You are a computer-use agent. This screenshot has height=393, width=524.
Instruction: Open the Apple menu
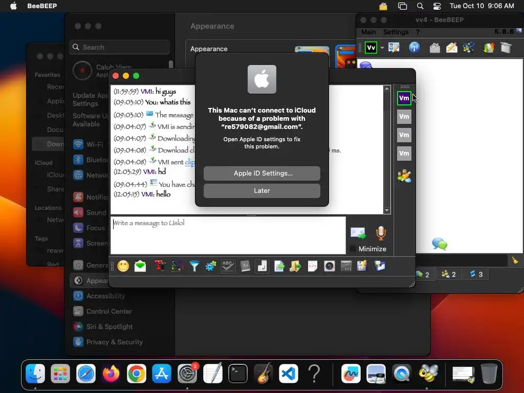coord(13,6)
